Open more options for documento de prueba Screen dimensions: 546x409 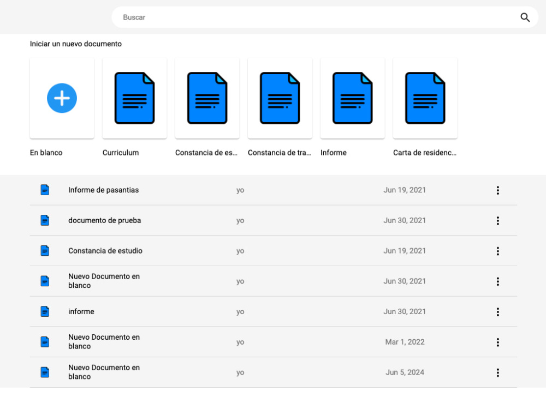point(497,220)
